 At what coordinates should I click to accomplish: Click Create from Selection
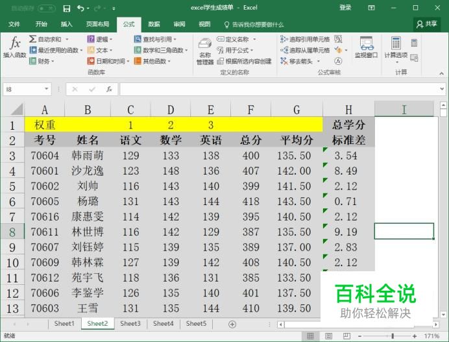point(244,61)
